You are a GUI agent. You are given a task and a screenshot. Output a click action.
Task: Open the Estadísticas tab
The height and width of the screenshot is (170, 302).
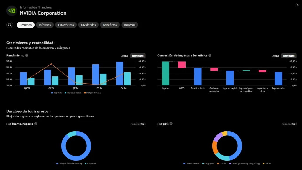66,25
